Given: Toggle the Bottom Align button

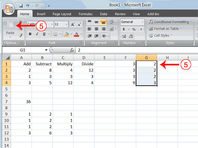Looking at the screenshot, I should [x=103, y=22].
